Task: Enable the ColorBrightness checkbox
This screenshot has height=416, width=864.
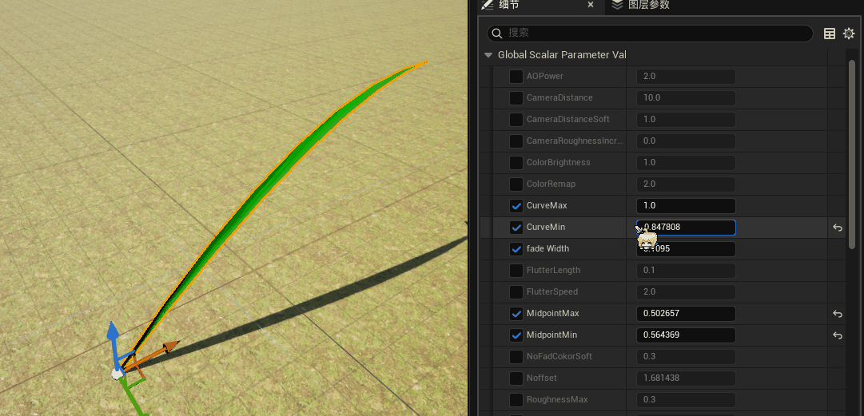Action: point(516,162)
